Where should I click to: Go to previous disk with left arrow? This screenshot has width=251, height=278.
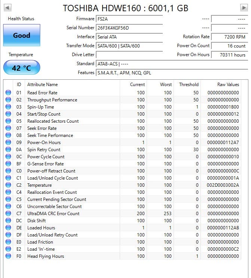7,7
